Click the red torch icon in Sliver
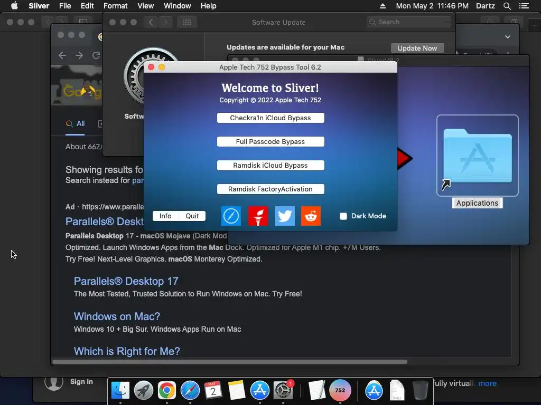Image resolution: width=541 pixels, height=405 pixels. coord(258,216)
